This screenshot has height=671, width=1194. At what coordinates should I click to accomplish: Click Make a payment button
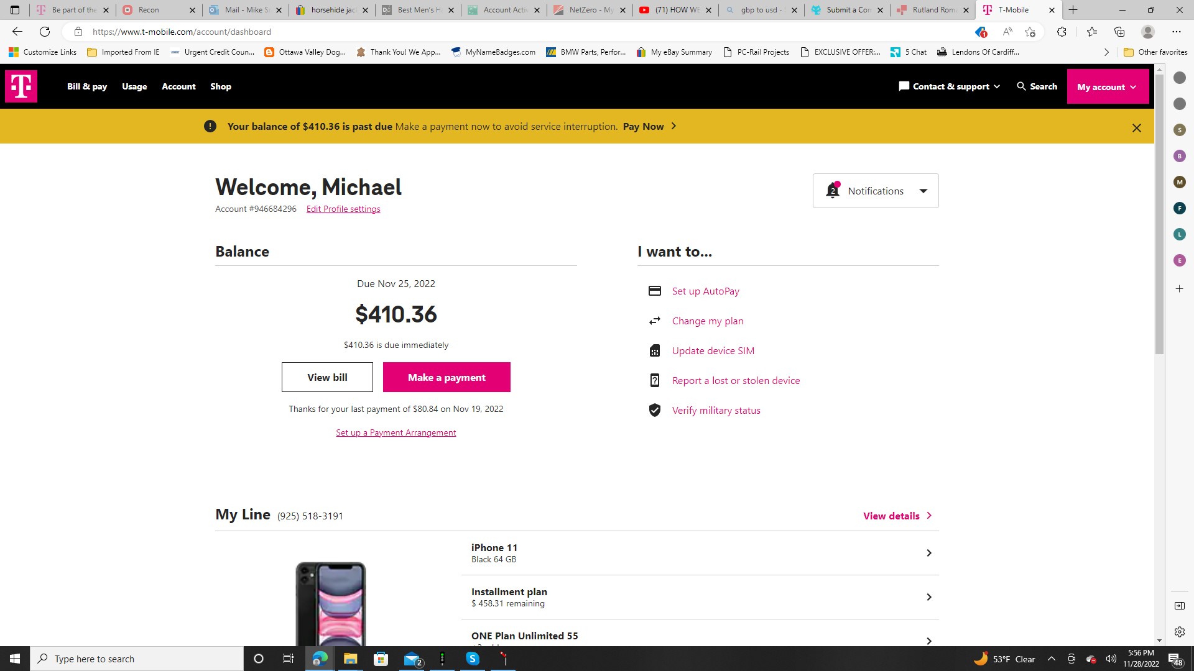point(447,377)
